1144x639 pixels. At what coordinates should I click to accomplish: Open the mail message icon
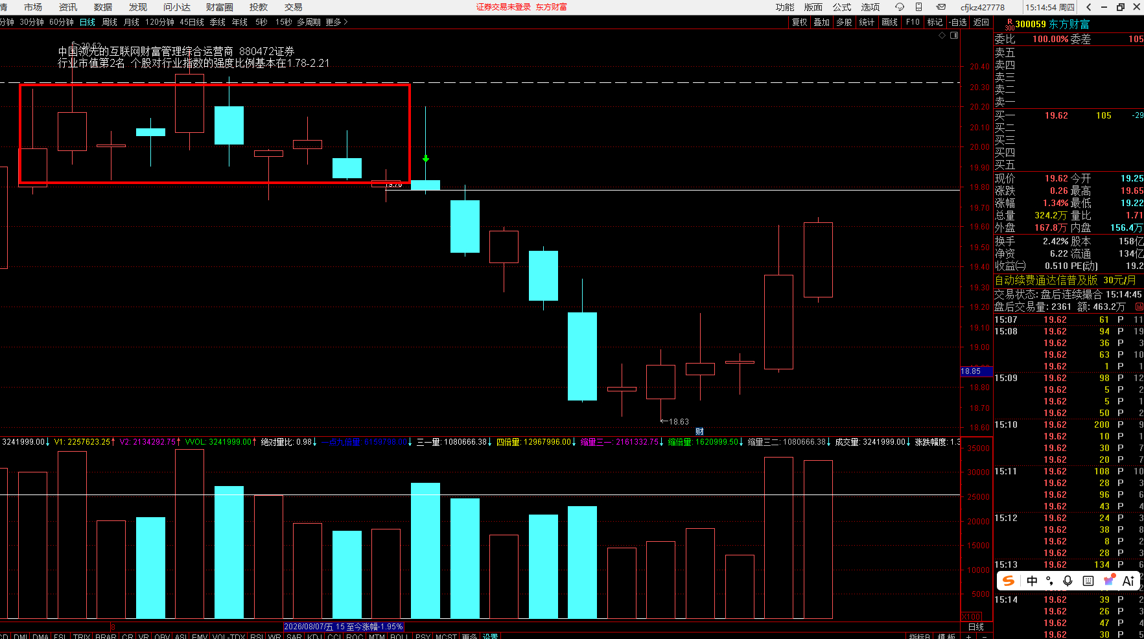pyautogui.click(x=941, y=7)
